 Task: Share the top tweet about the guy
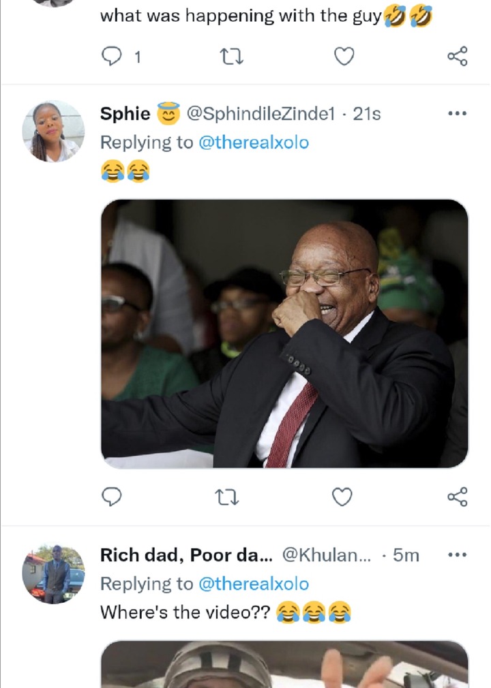click(457, 57)
